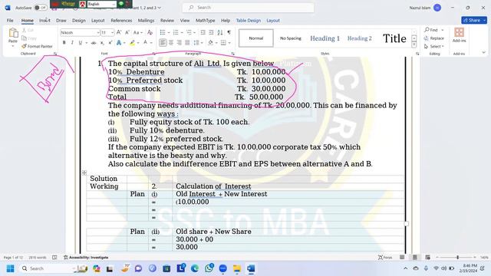491x276 pixels.
Task: Toggle Italic formatting
Action: [72, 43]
